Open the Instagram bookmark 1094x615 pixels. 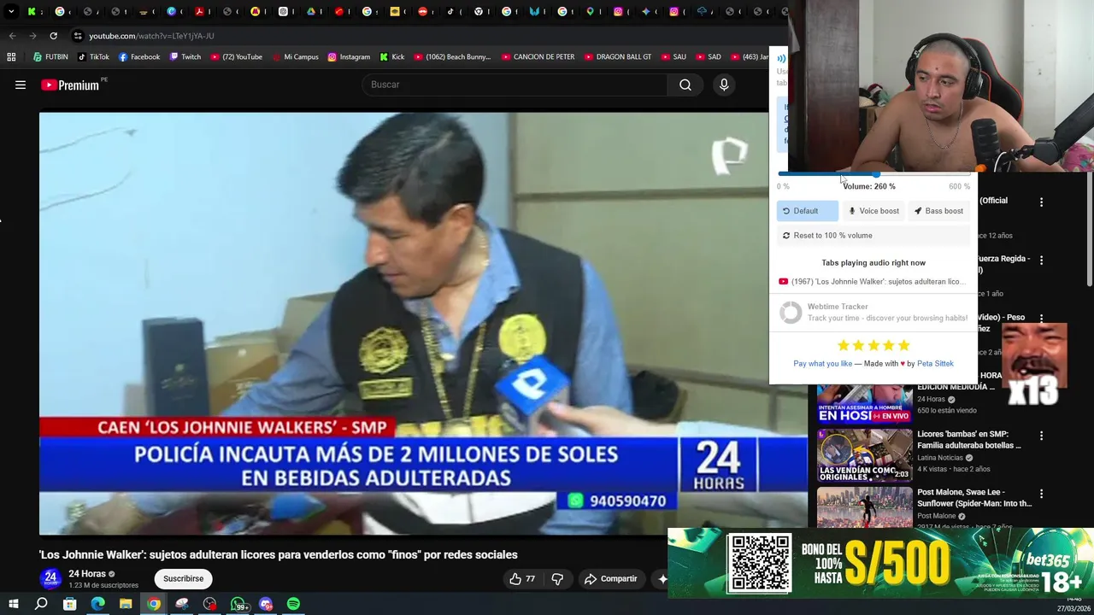click(x=349, y=57)
